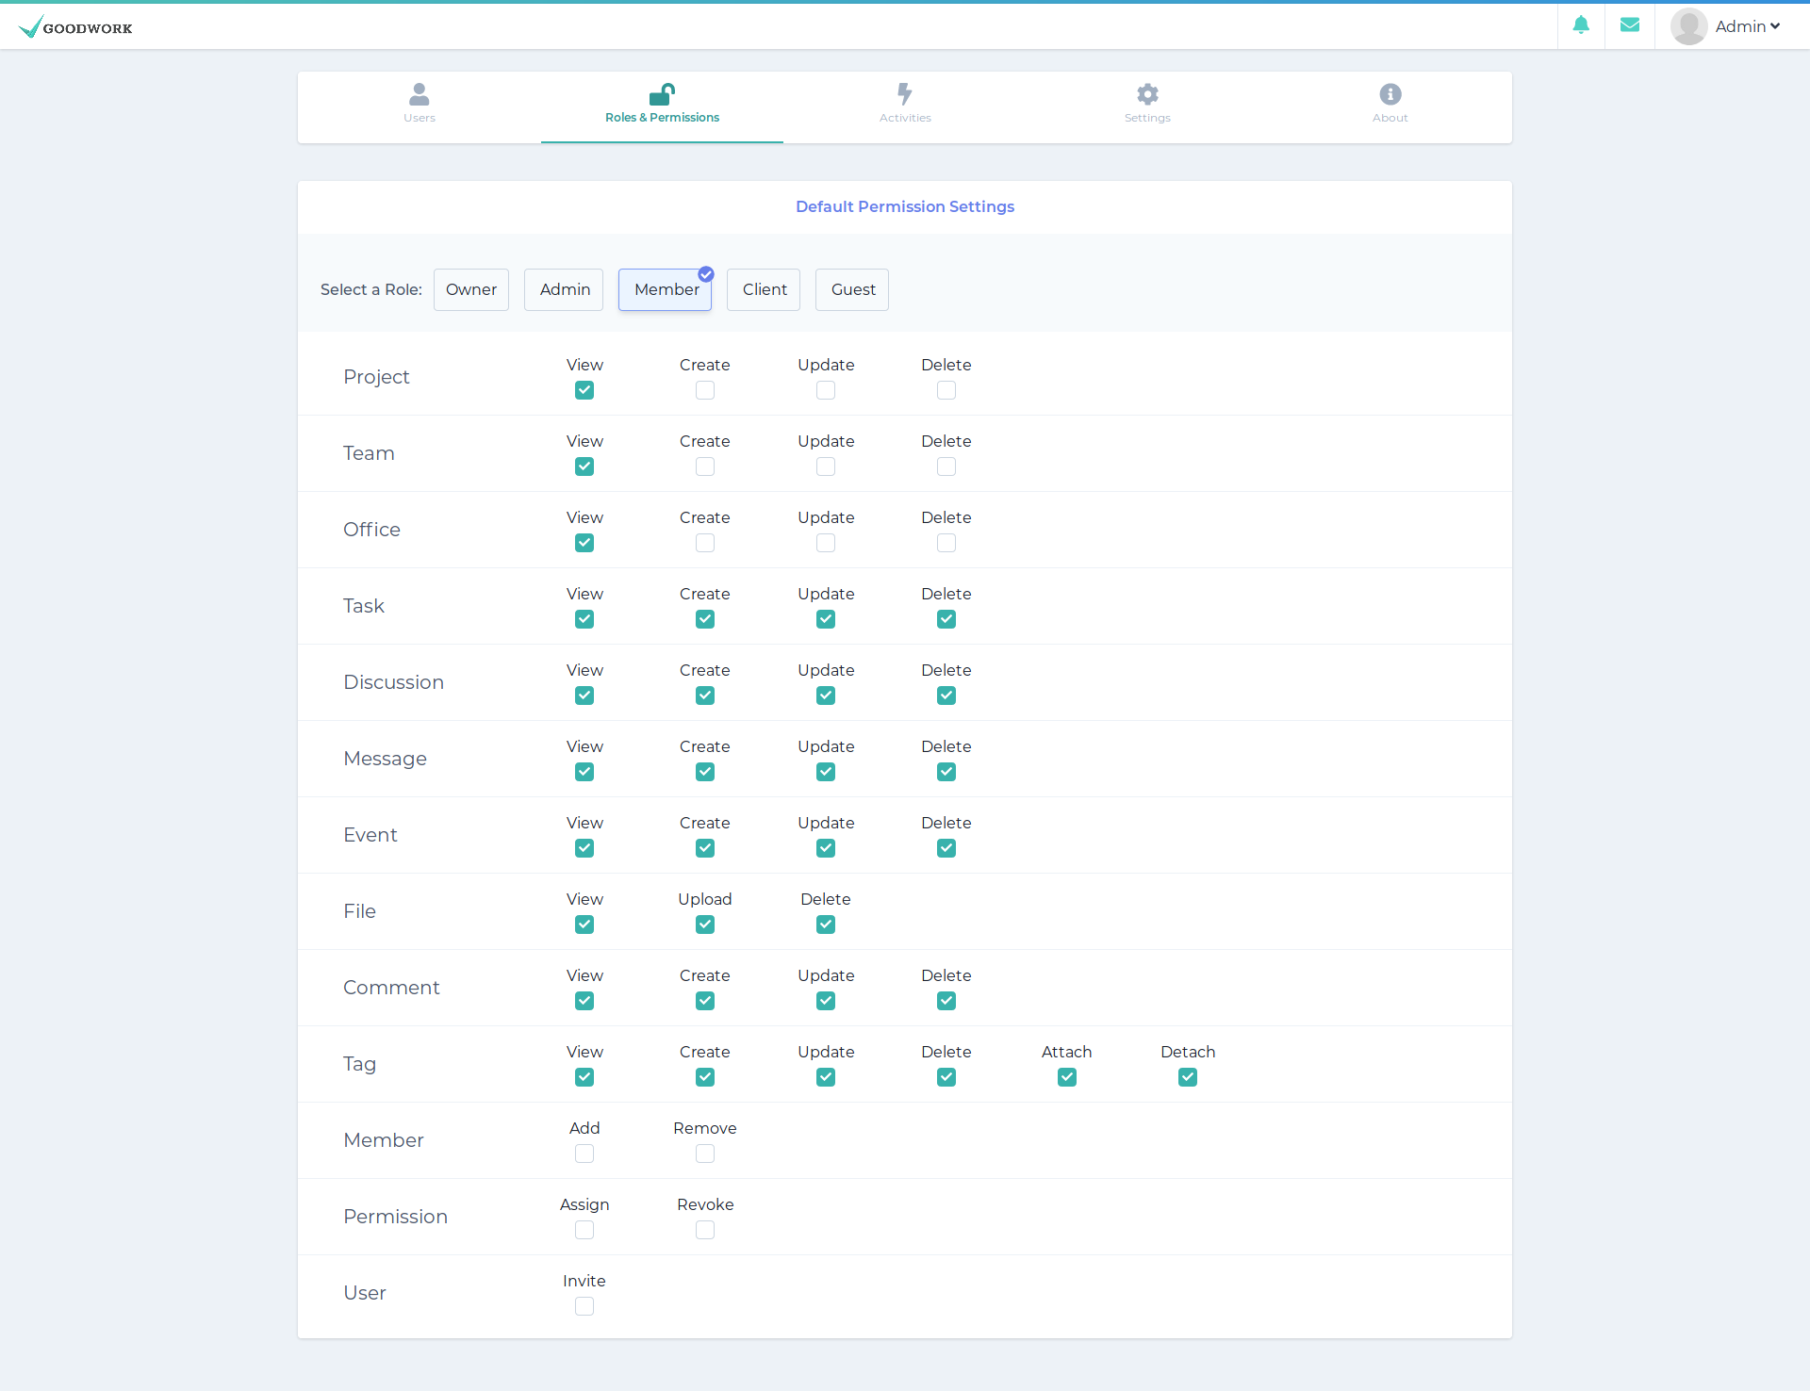
Task: Select the Client role button
Action: [764, 289]
